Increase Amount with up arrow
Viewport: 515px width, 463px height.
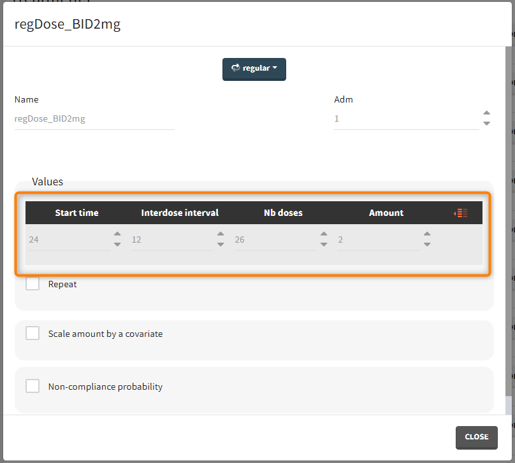tap(427, 235)
